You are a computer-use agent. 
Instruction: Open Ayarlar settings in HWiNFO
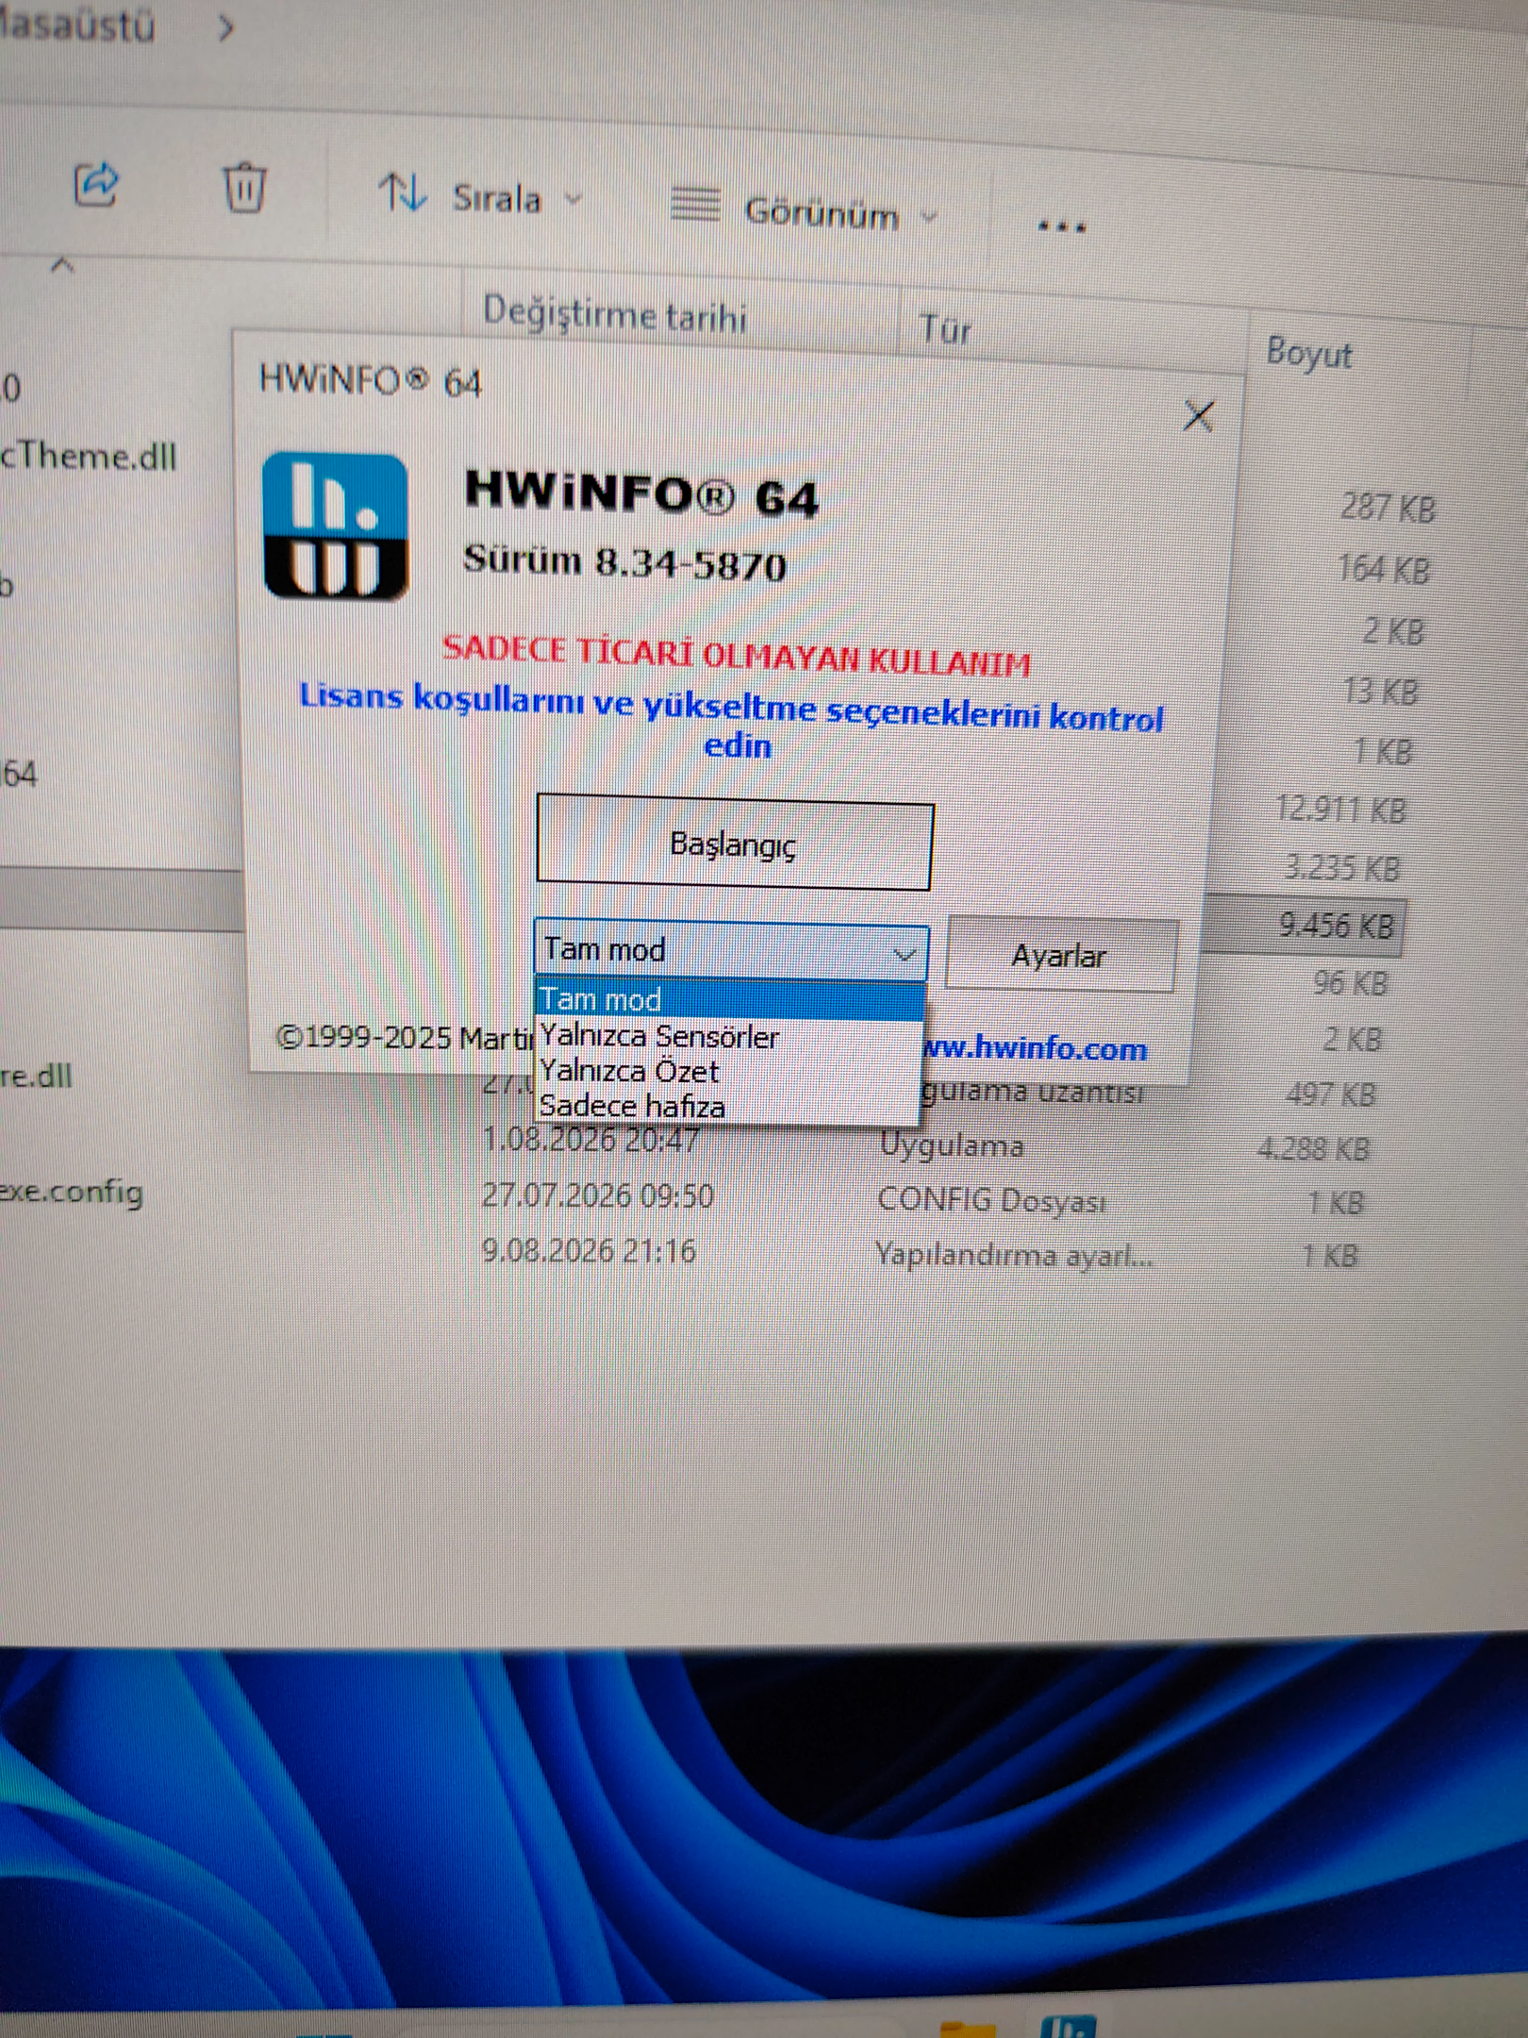coord(1061,955)
